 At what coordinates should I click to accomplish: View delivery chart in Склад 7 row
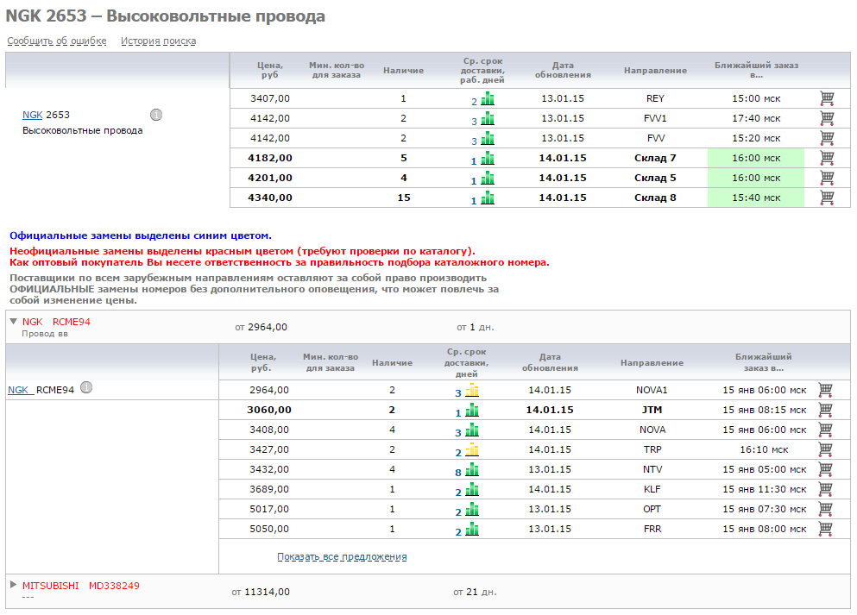point(488,159)
